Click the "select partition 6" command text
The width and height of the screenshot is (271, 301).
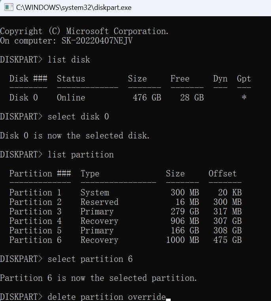[90, 259]
